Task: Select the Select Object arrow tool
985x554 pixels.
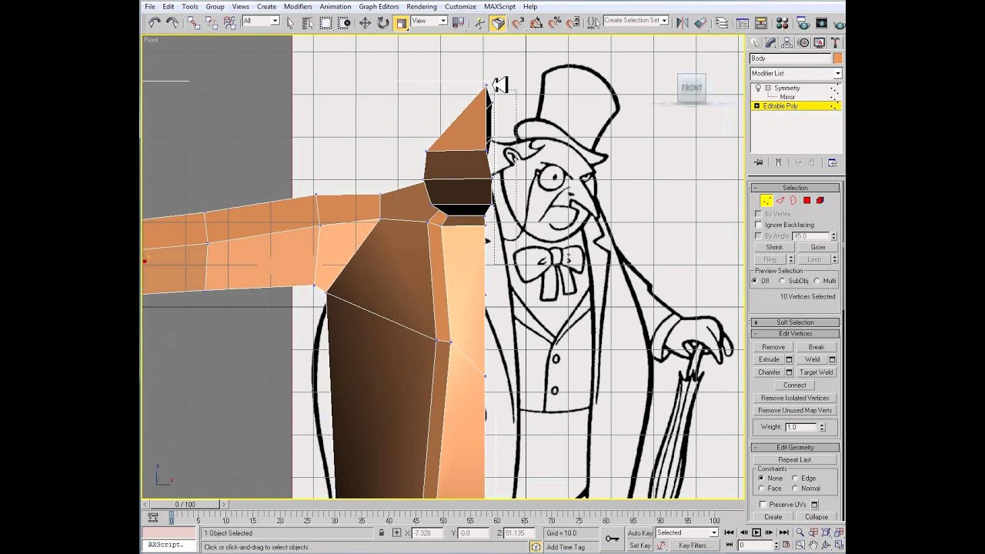Action: (290, 23)
